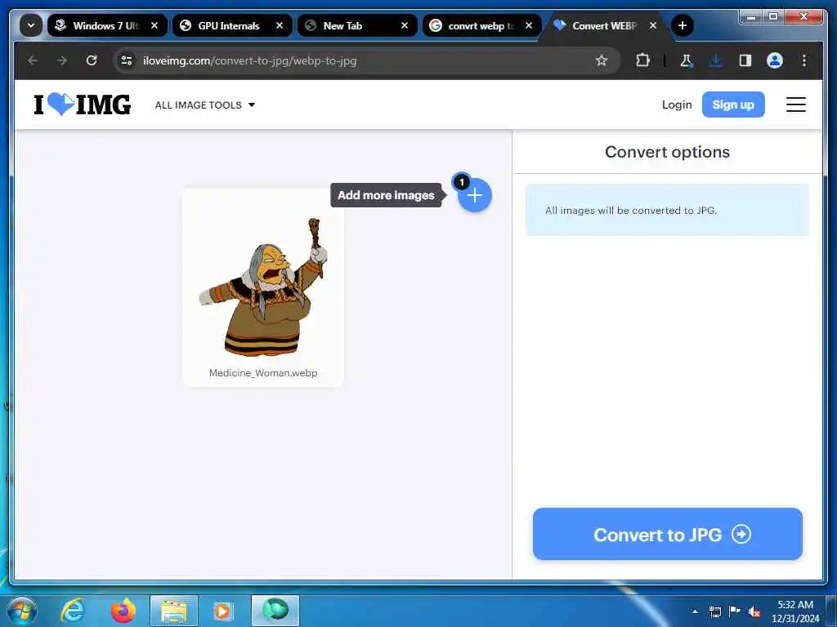
Task: Close the convrt webp search tab
Action: (x=529, y=25)
